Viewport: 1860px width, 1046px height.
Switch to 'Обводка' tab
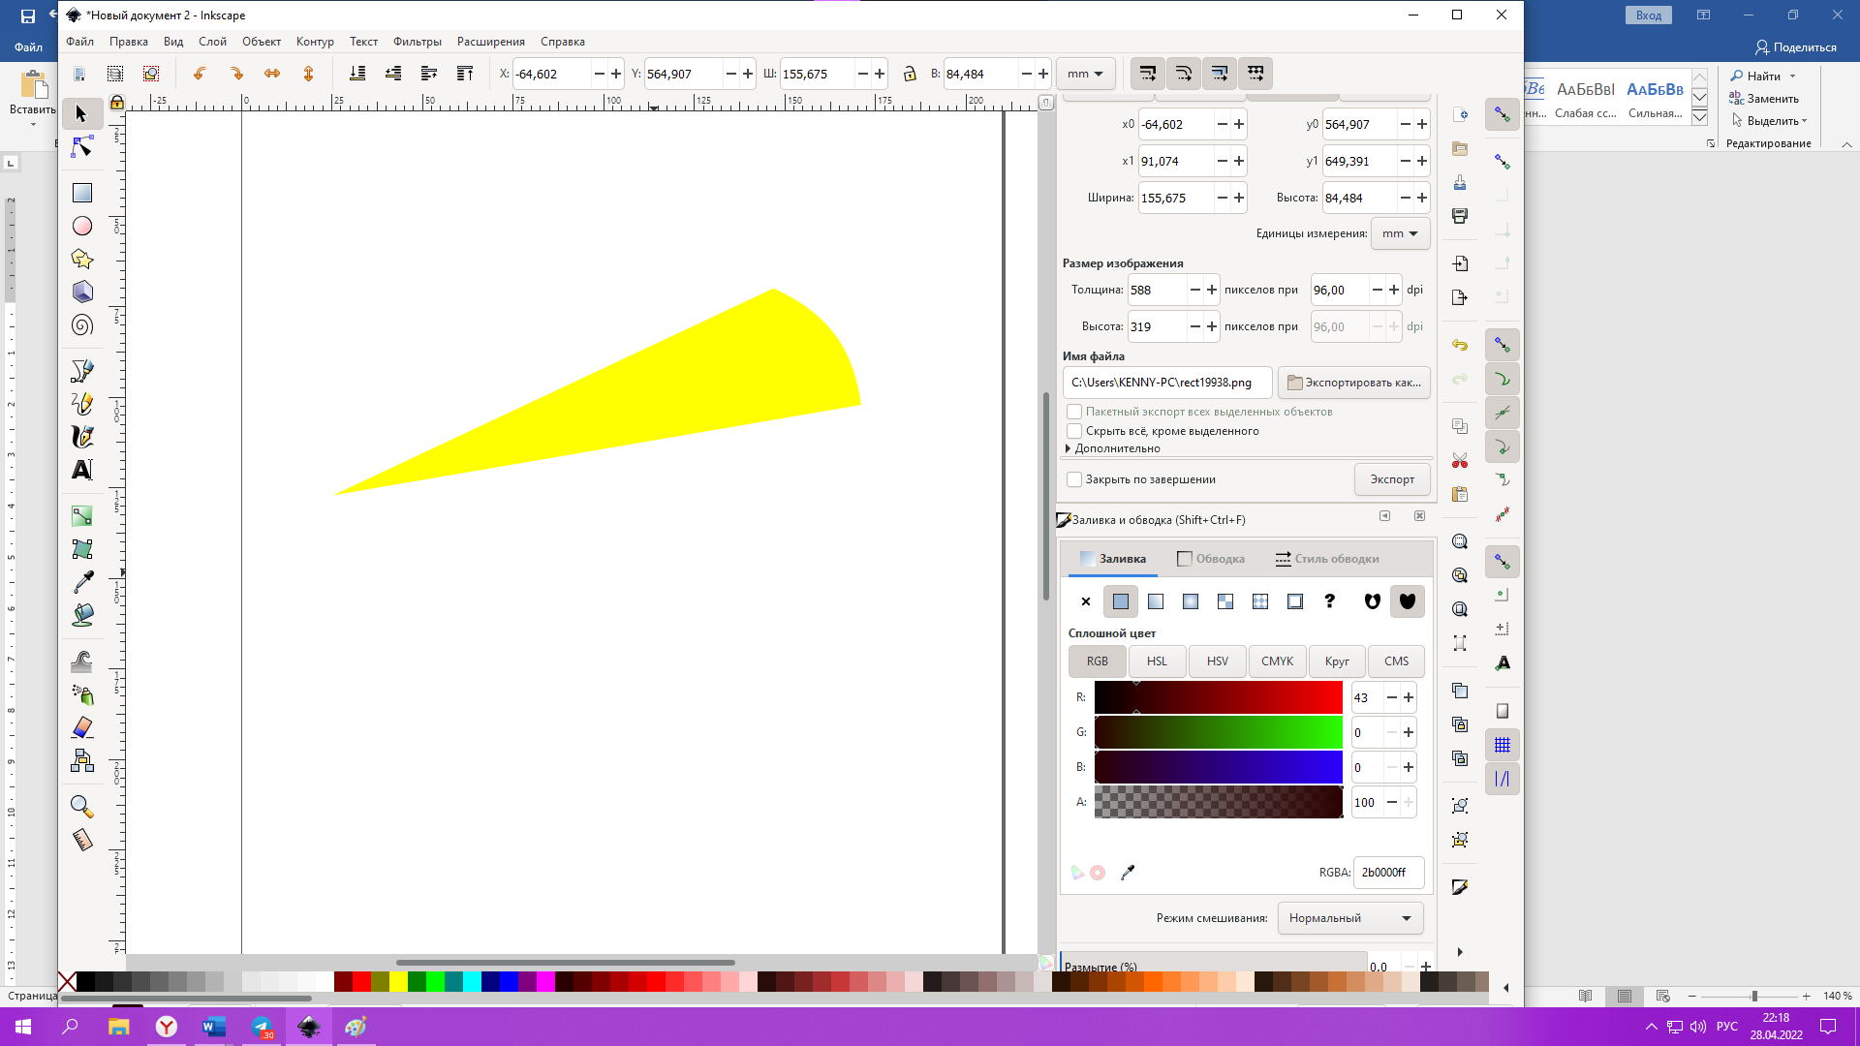coord(1211,559)
